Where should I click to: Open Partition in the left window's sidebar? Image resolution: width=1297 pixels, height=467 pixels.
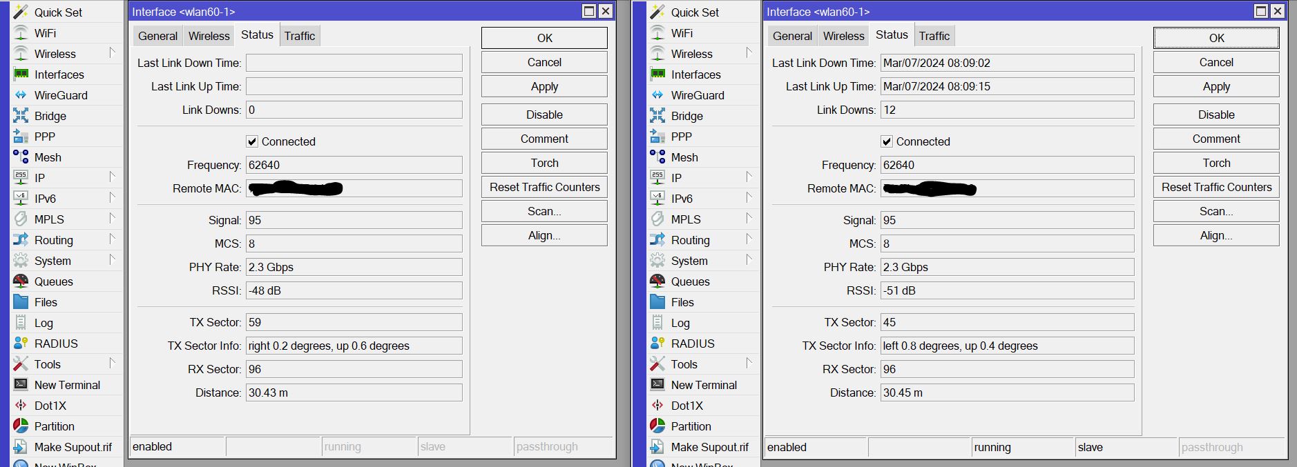tap(54, 426)
